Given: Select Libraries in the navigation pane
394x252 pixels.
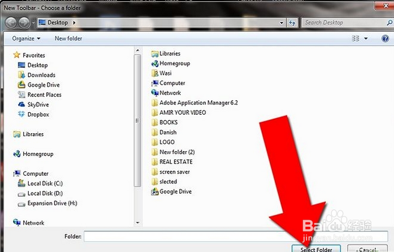Looking at the screenshot, I should [28, 134].
